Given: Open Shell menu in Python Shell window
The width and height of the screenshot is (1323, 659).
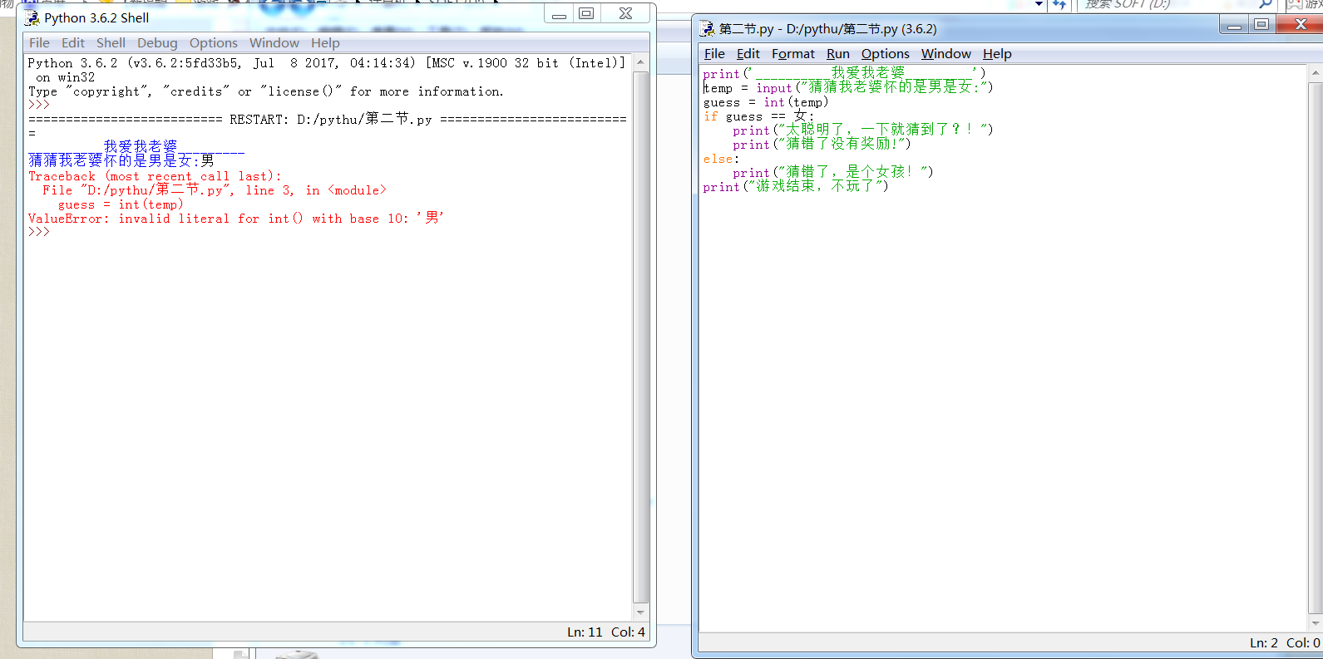Looking at the screenshot, I should pos(111,43).
